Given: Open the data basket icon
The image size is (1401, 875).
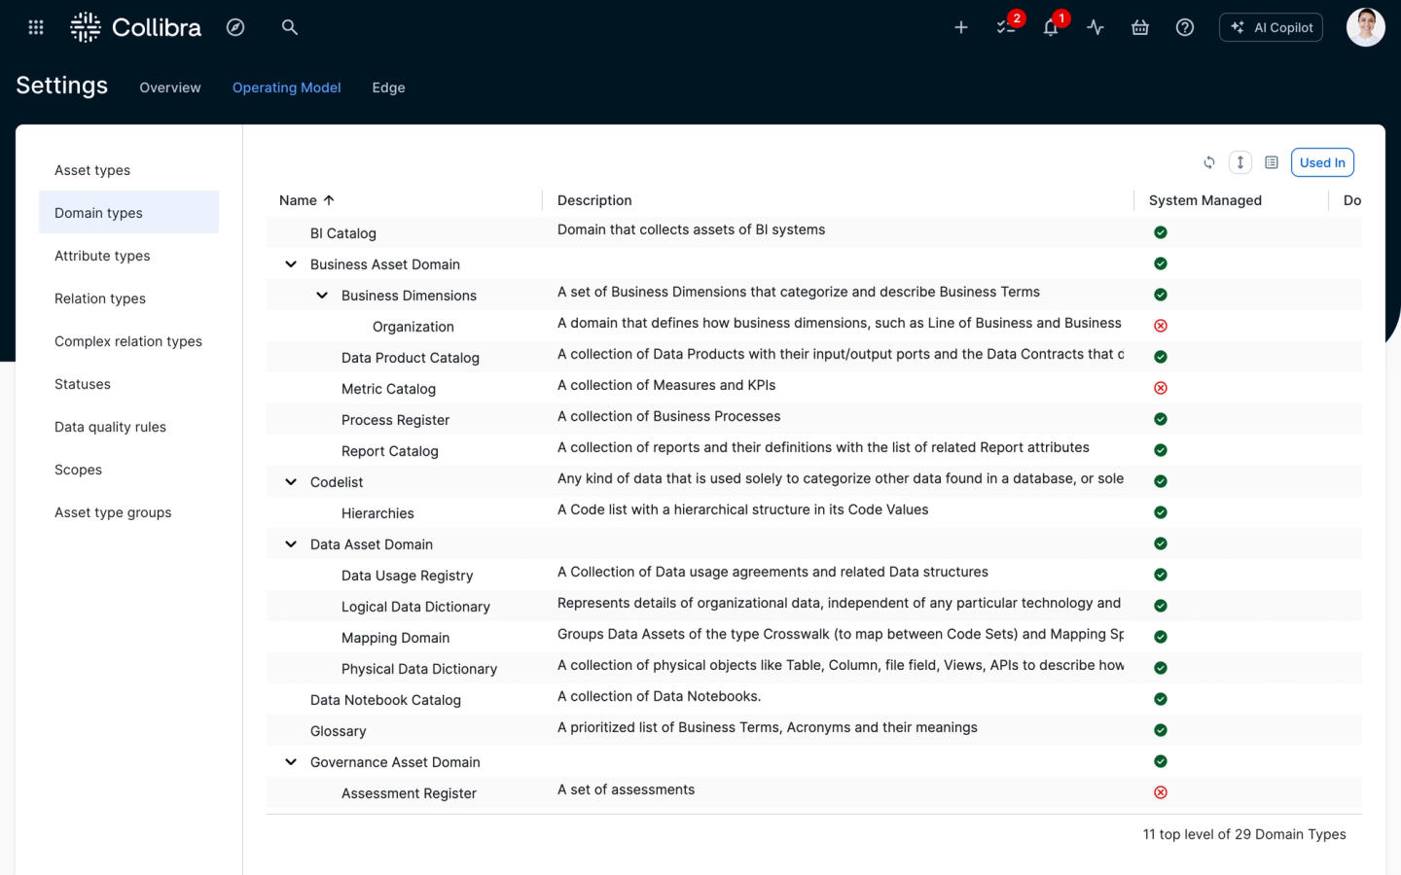Looking at the screenshot, I should (x=1140, y=27).
